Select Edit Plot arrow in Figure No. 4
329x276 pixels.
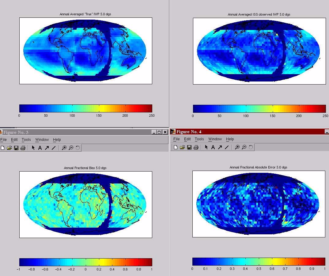coord(206,147)
